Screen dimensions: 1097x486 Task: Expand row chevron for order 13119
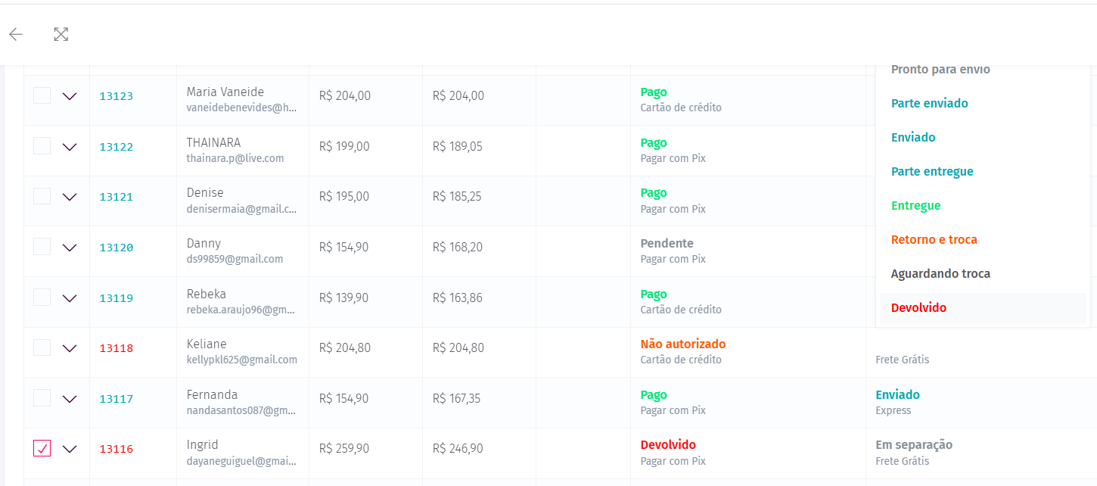[x=70, y=298]
